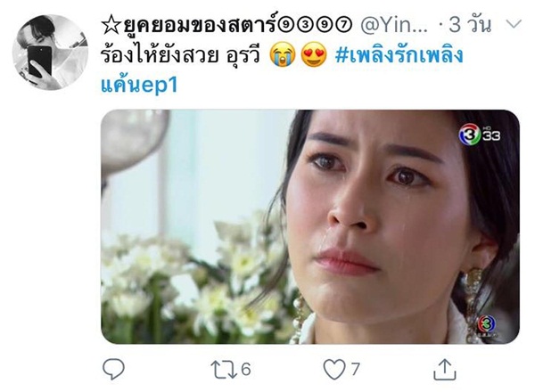Click the @Yin... username handle

(x=394, y=25)
